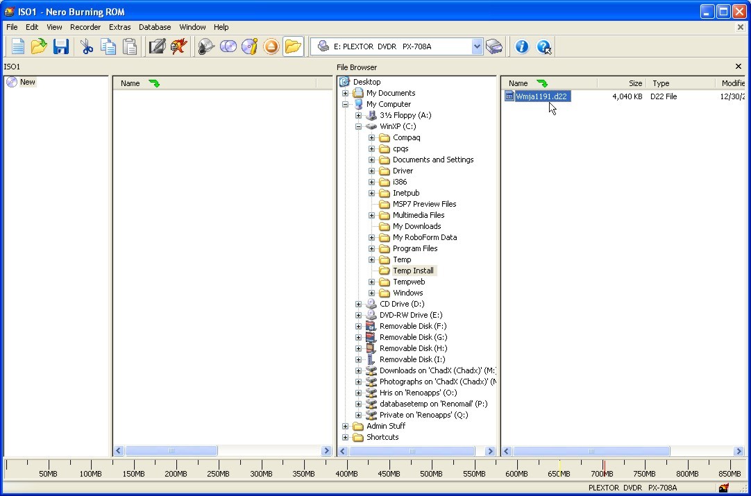Expand the DVD-RW Drive (E:) node
Image resolution: width=751 pixels, height=496 pixels.
[358, 315]
